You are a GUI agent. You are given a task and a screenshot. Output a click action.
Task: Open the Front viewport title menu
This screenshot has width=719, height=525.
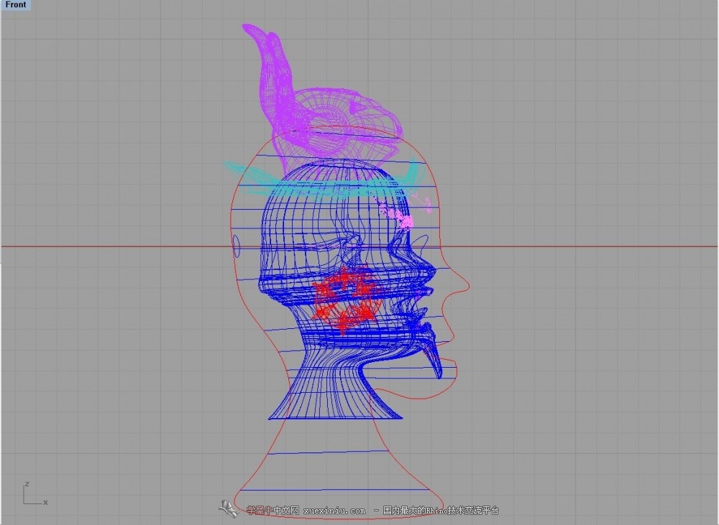coord(16,5)
